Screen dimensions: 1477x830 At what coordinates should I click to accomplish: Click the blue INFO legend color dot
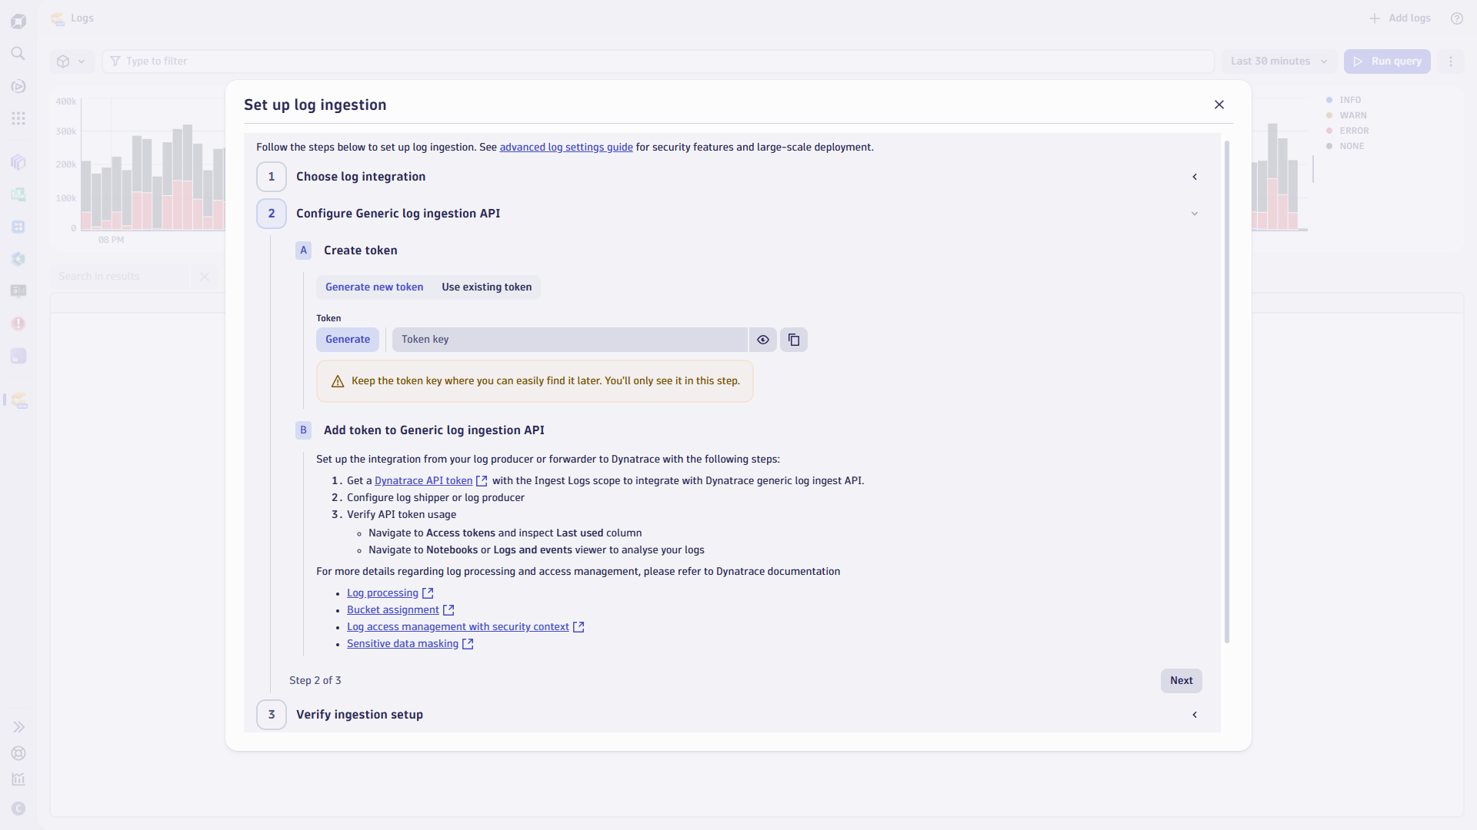click(x=1330, y=100)
